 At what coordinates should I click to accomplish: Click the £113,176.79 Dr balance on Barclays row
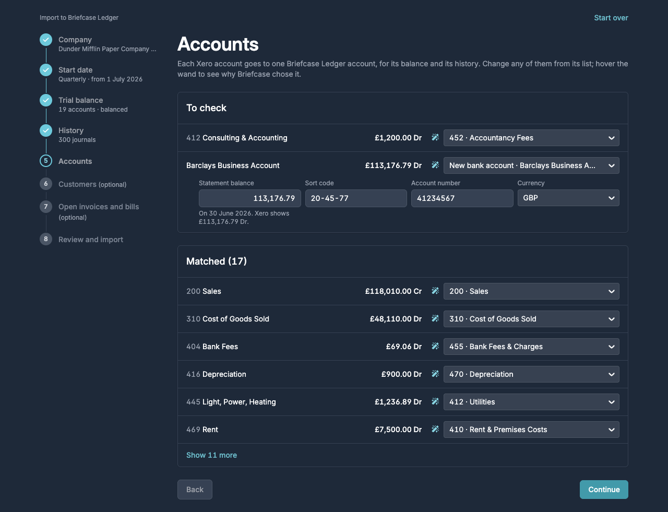393,165
